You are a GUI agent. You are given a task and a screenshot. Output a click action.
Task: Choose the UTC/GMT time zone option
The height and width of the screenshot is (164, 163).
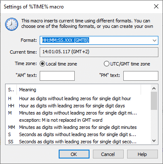(106, 64)
